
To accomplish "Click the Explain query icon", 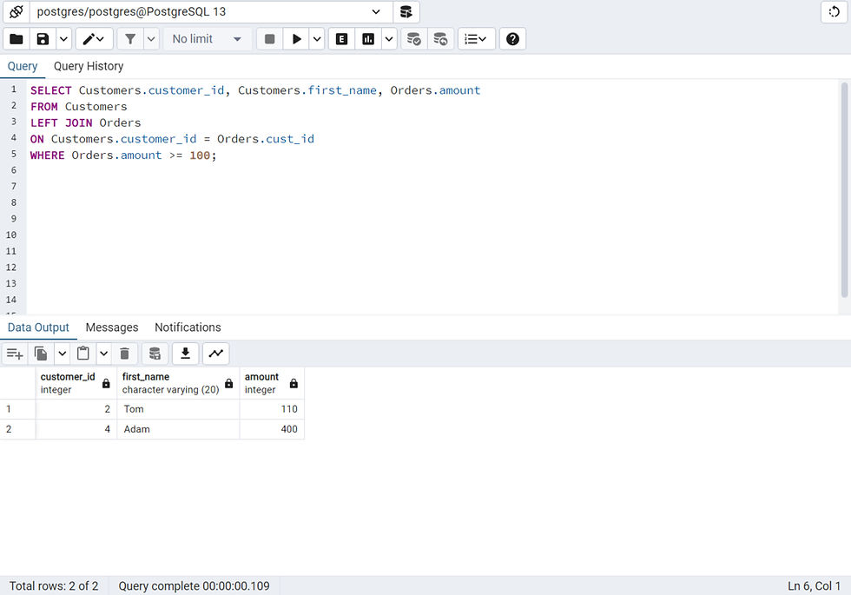I will coord(341,38).
